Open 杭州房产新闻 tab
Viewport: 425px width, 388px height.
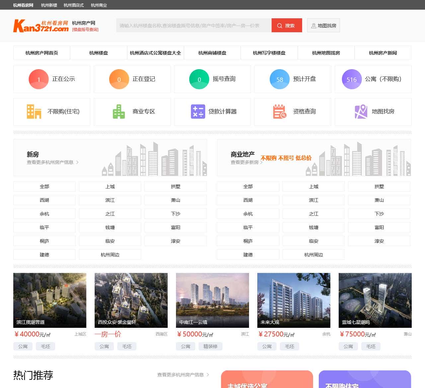pos(383,53)
